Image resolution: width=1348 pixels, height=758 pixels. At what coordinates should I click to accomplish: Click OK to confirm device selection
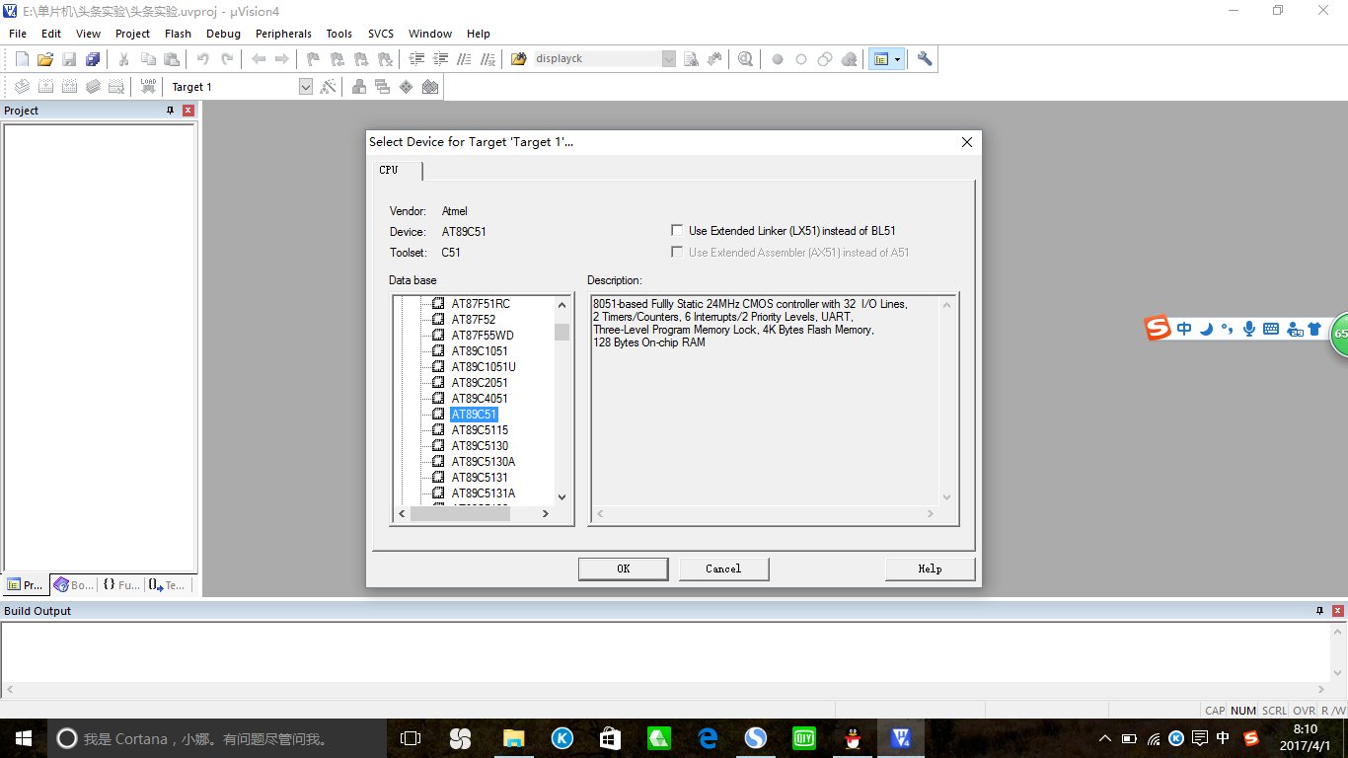[x=624, y=568]
